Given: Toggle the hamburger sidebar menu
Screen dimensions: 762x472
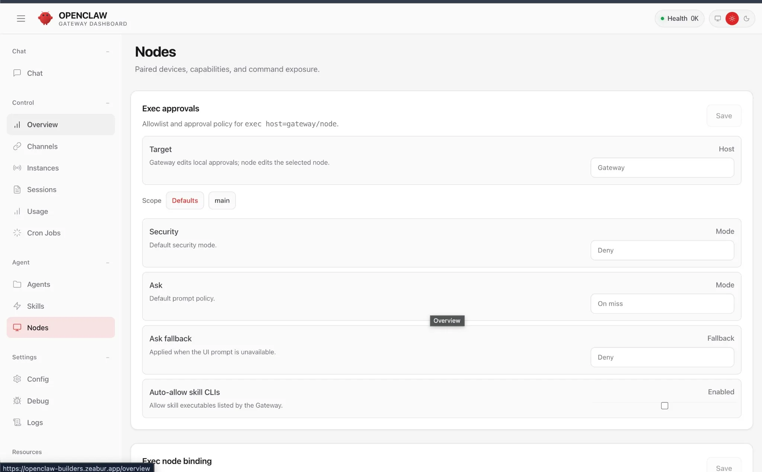Looking at the screenshot, I should pos(21,19).
